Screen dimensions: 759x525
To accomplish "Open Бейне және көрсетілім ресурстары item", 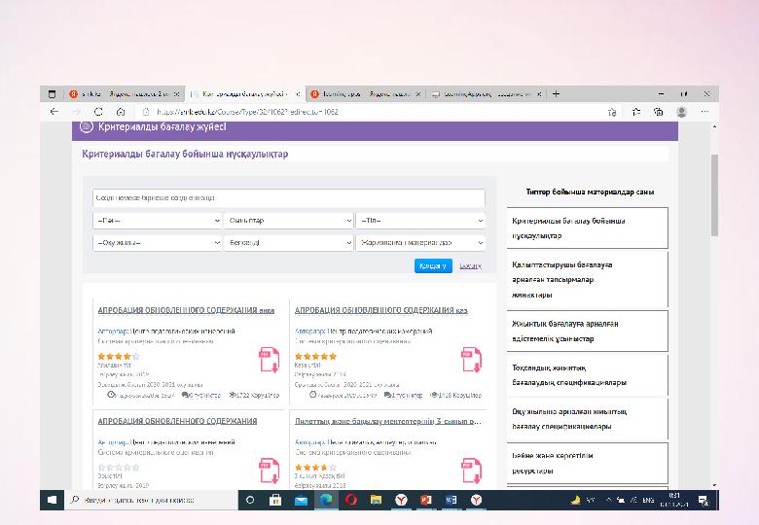I will pos(587,463).
